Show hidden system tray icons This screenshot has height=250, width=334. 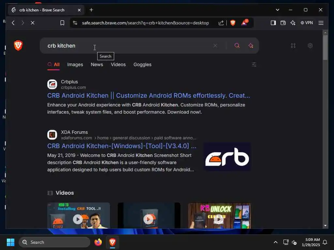tap(276, 242)
